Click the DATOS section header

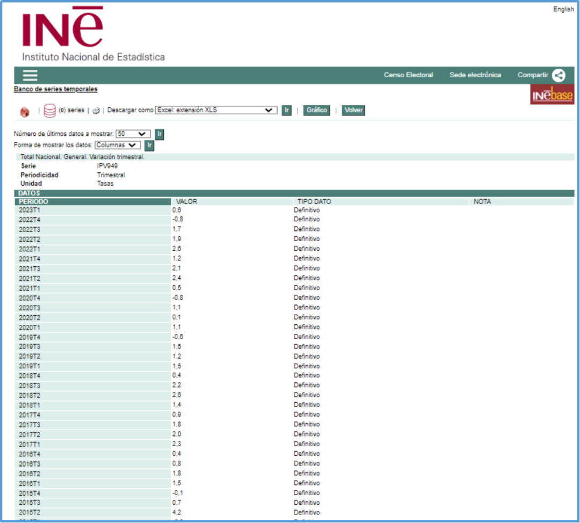(294, 193)
